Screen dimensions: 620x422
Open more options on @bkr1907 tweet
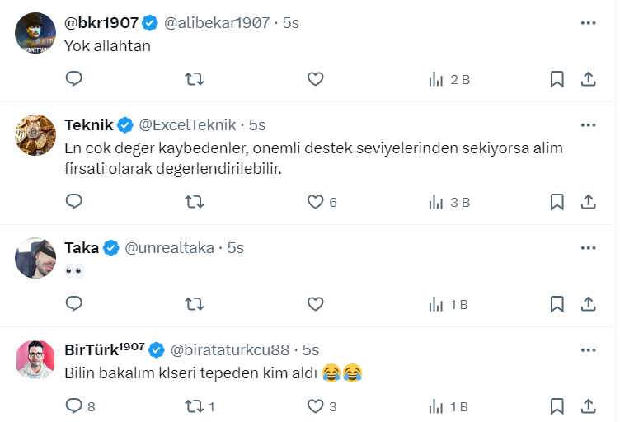pos(588,23)
